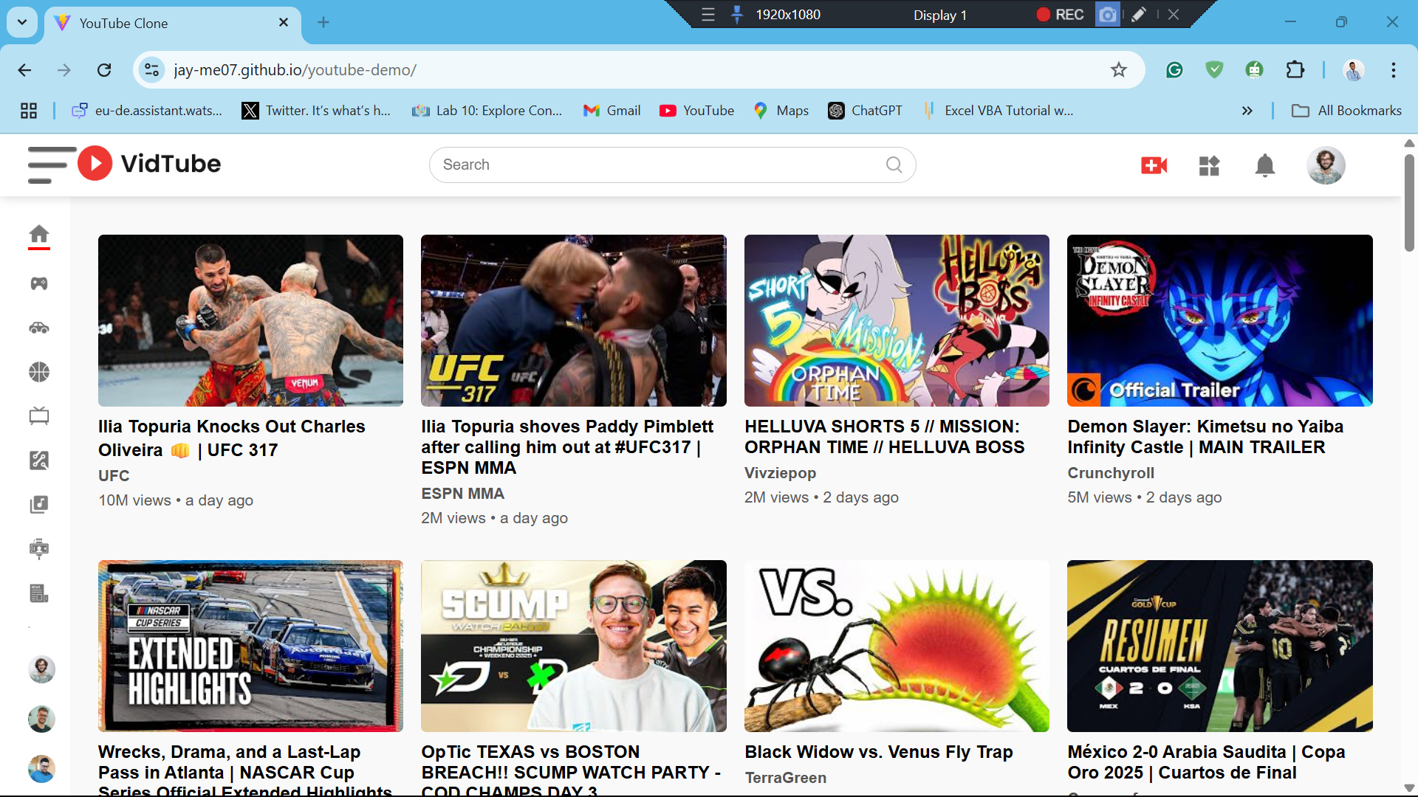Open the UFC 317 Paddy Pimblett thumbnail
The width and height of the screenshot is (1418, 797).
[573, 320]
